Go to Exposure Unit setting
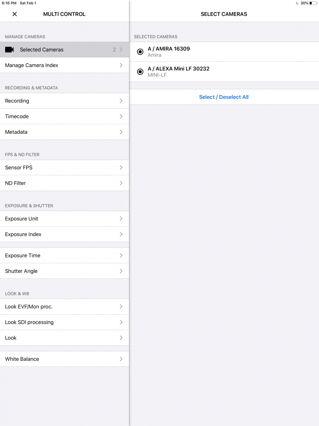Screen dimensions: 319x426 coord(64,218)
